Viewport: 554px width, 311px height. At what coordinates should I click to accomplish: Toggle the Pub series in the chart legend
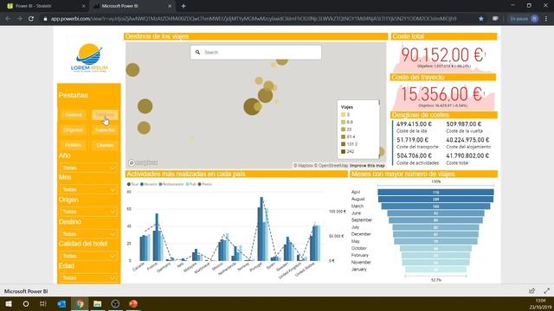click(x=191, y=184)
